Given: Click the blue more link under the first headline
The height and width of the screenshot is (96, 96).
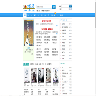Looking at the screenshot, I should coord(57,26).
